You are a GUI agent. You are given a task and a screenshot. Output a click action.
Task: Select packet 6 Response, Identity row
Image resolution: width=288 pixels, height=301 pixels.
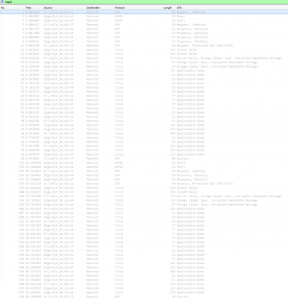[x=144, y=29]
